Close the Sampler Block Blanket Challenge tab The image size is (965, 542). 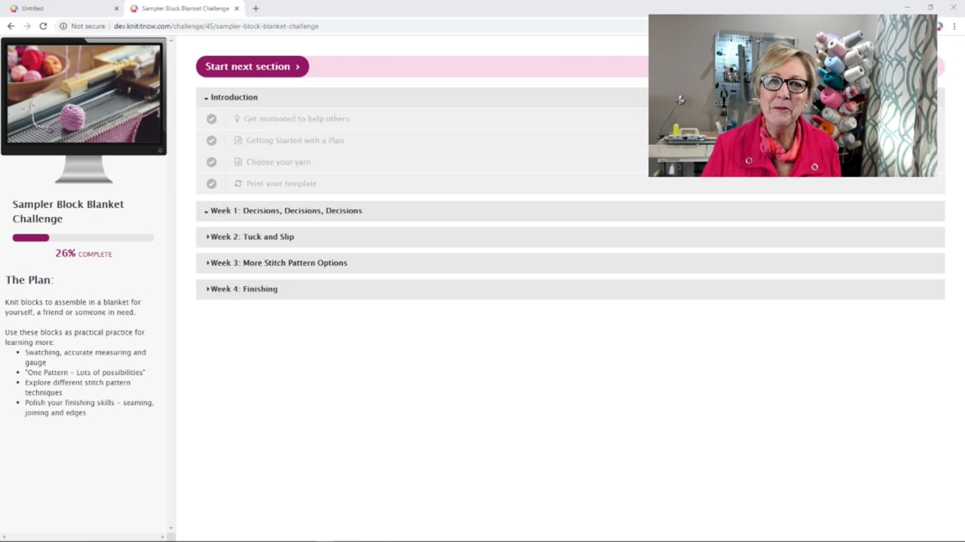click(237, 8)
